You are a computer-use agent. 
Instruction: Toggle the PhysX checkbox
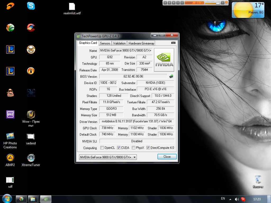(x=133, y=148)
